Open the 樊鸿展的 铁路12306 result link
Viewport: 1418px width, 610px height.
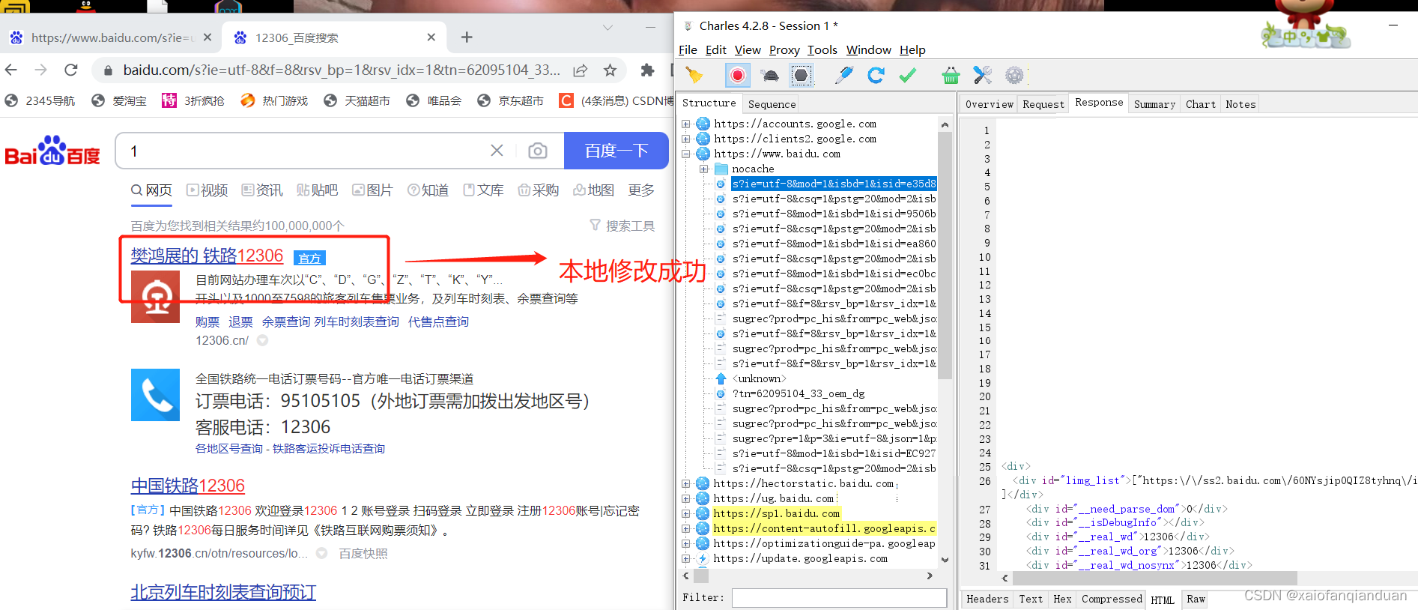click(x=207, y=256)
